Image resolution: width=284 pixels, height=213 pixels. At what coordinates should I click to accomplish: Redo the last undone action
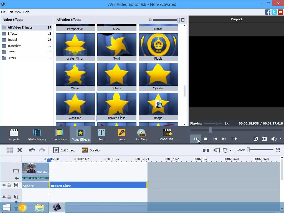tap(42, 150)
